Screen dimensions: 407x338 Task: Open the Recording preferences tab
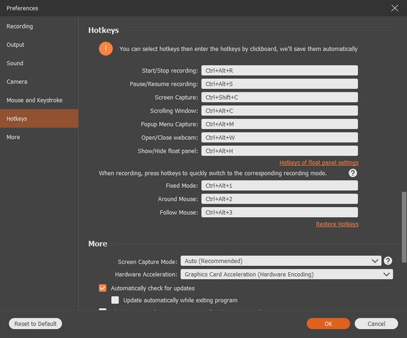pos(20,26)
